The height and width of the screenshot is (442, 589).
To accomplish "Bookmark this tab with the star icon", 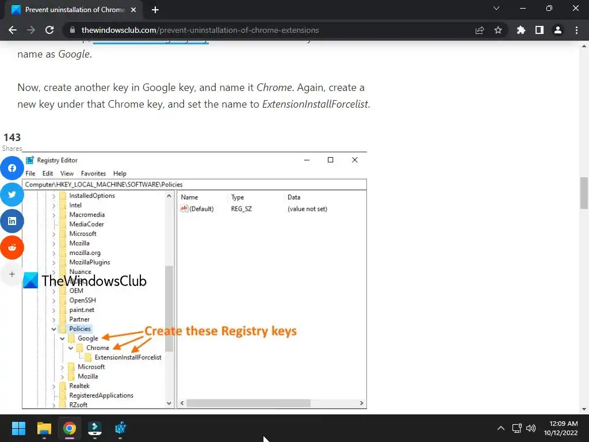I will (498, 30).
